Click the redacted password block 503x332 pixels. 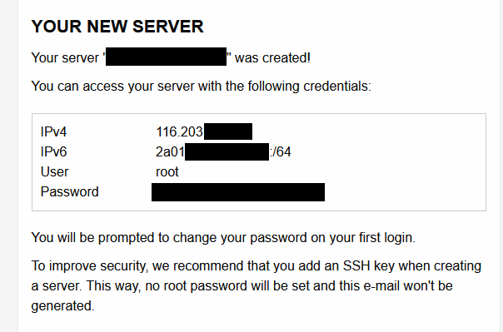click(x=238, y=192)
